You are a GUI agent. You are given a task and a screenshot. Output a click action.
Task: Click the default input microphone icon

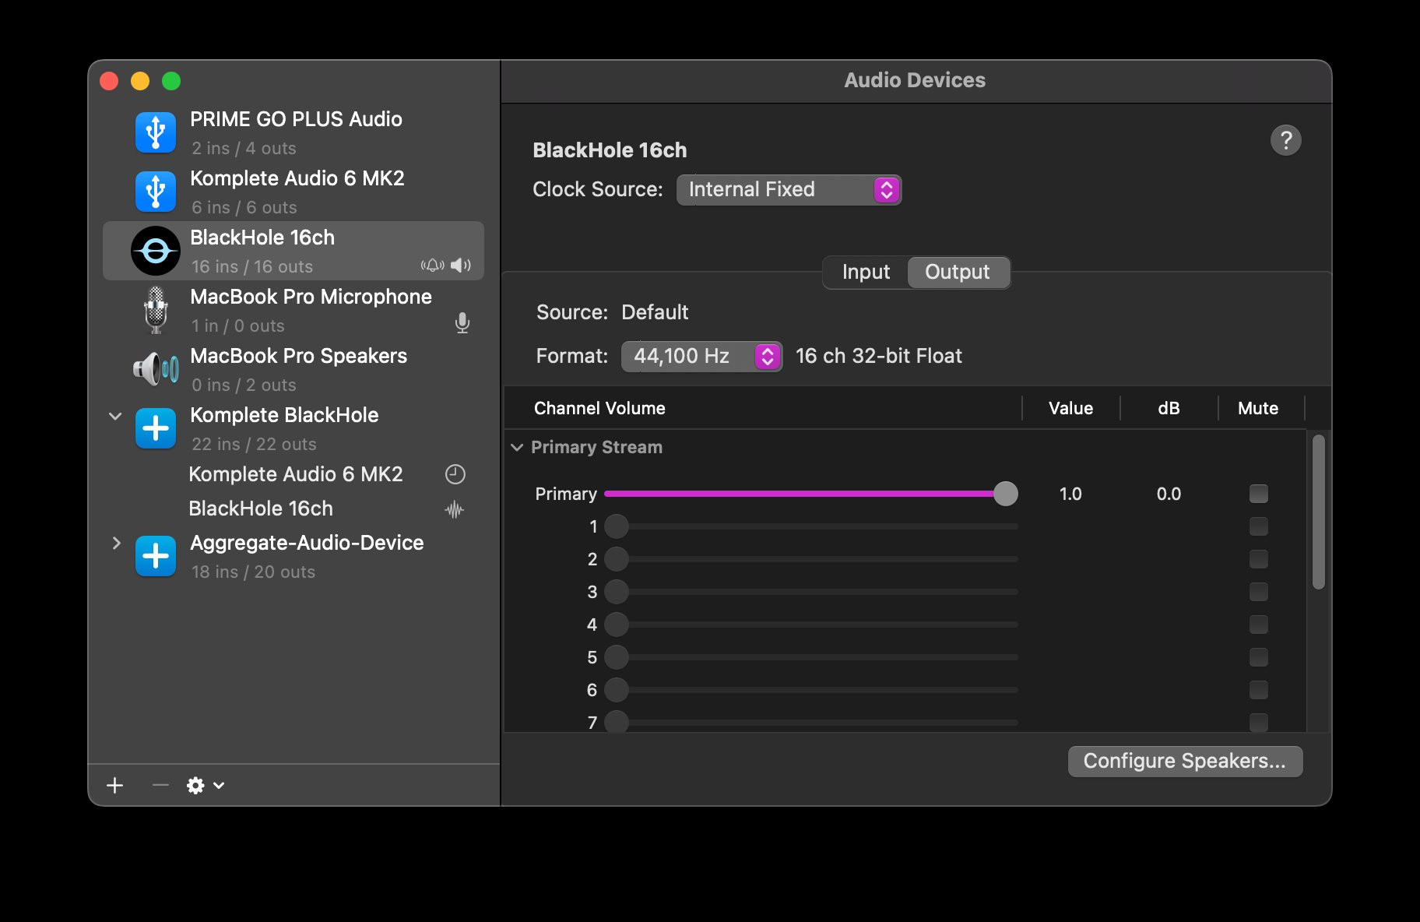462,323
